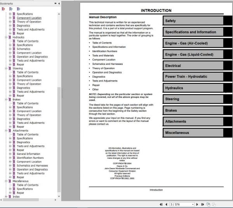The width and height of the screenshot is (233, 208).
Task: Open the underlined Component Location bookmark
Action: 29,18
